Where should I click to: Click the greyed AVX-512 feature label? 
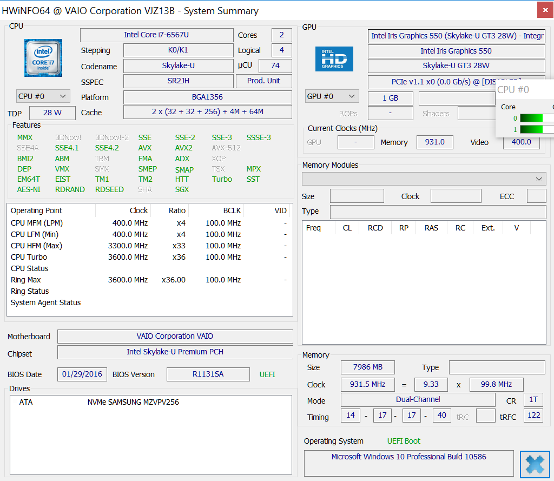tap(226, 148)
